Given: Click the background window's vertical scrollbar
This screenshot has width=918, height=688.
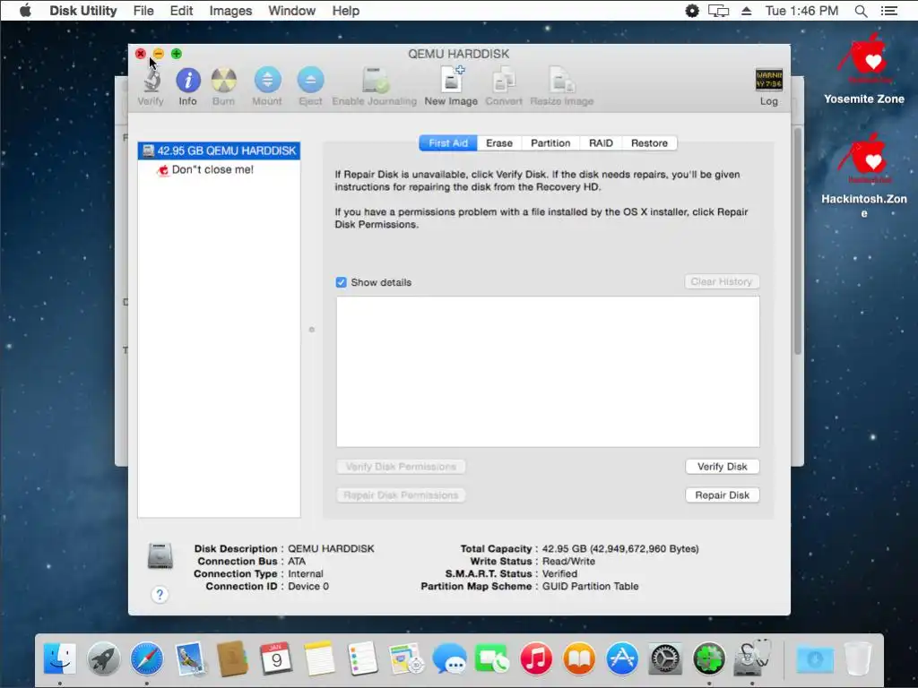Looking at the screenshot, I should click(797, 241).
